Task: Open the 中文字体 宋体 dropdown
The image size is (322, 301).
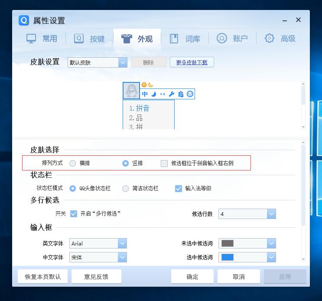Action: coord(98,257)
